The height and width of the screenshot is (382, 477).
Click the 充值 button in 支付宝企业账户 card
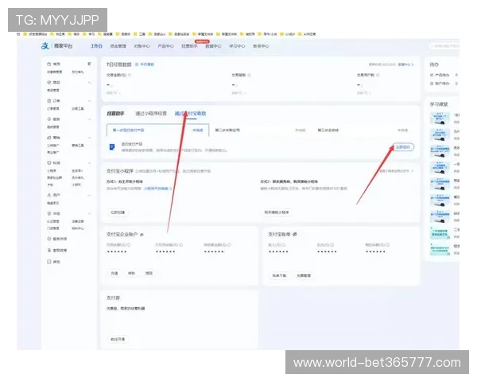pyautogui.click(x=114, y=273)
